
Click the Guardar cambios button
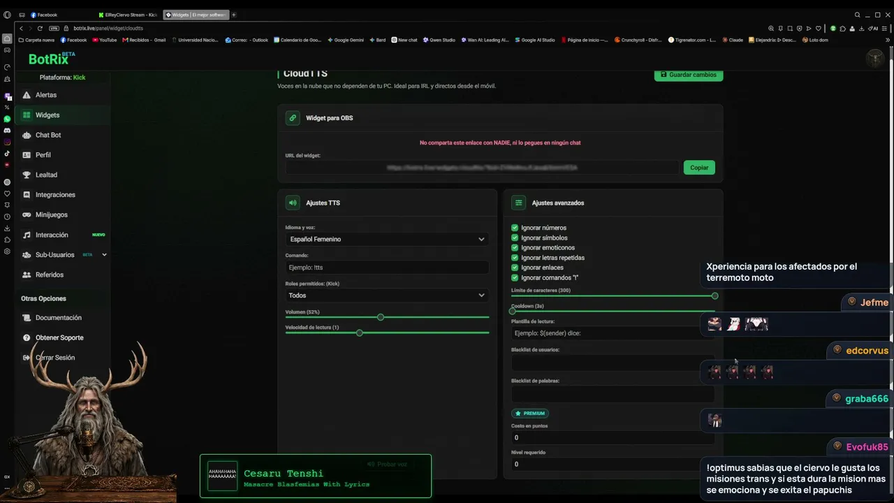(689, 75)
